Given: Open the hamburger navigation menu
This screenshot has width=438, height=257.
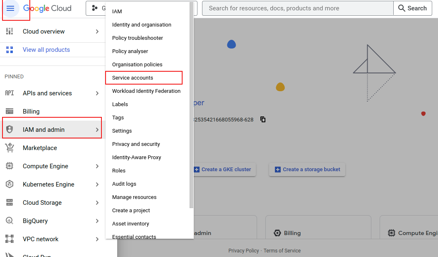Looking at the screenshot, I should [x=10, y=8].
